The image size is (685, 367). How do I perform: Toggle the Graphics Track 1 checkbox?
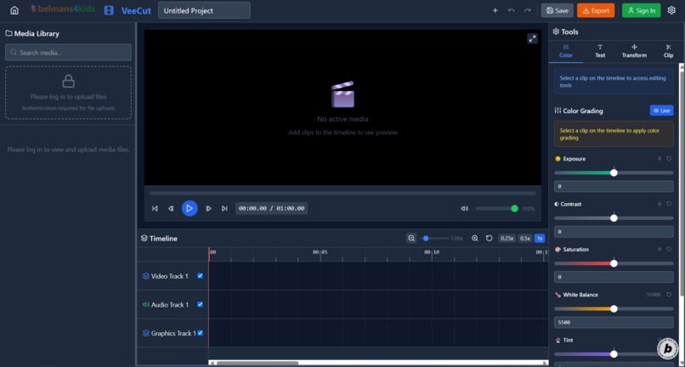(x=200, y=332)
